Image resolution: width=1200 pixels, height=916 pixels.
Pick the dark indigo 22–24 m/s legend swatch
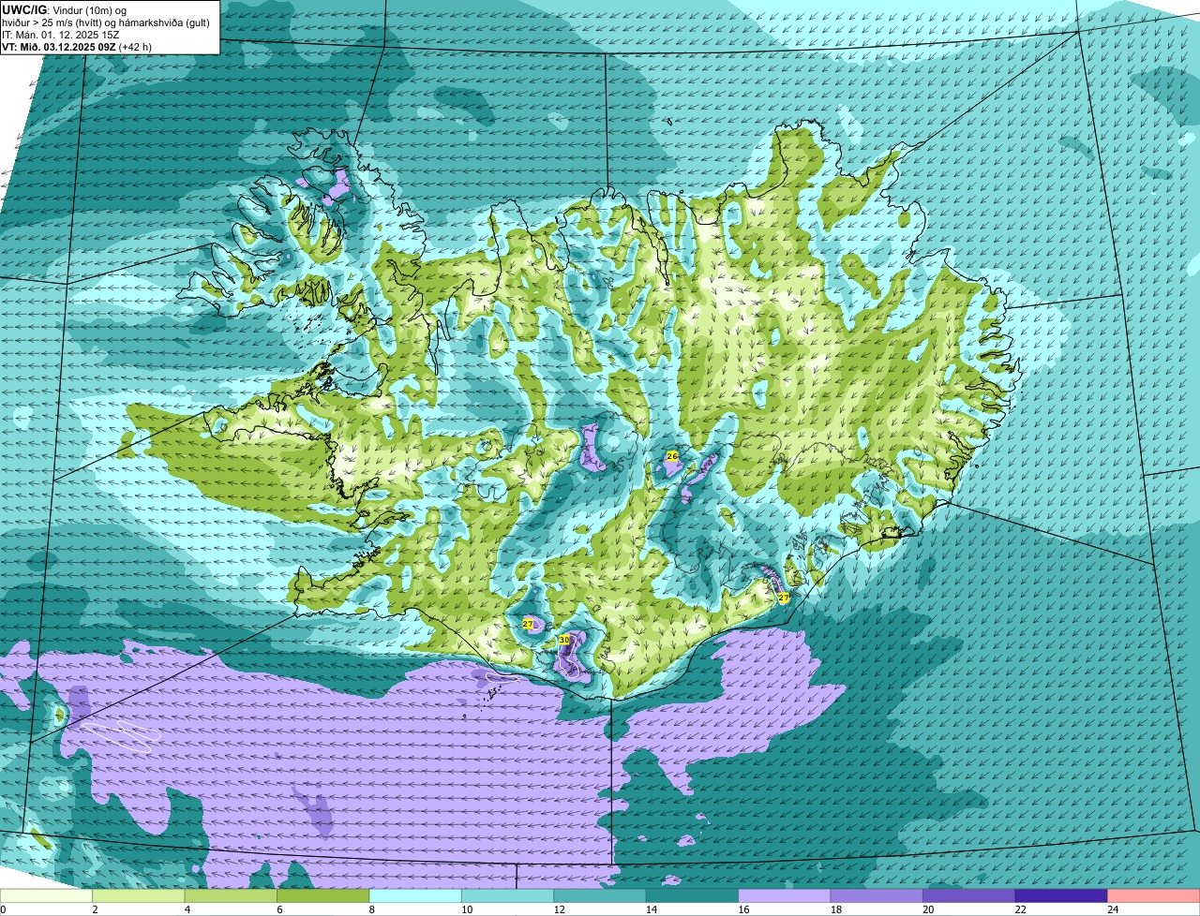1061,895
